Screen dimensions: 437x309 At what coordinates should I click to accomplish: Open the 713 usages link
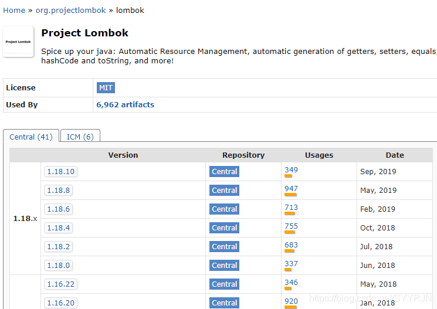pyautogui.click(x=291, y=208)
